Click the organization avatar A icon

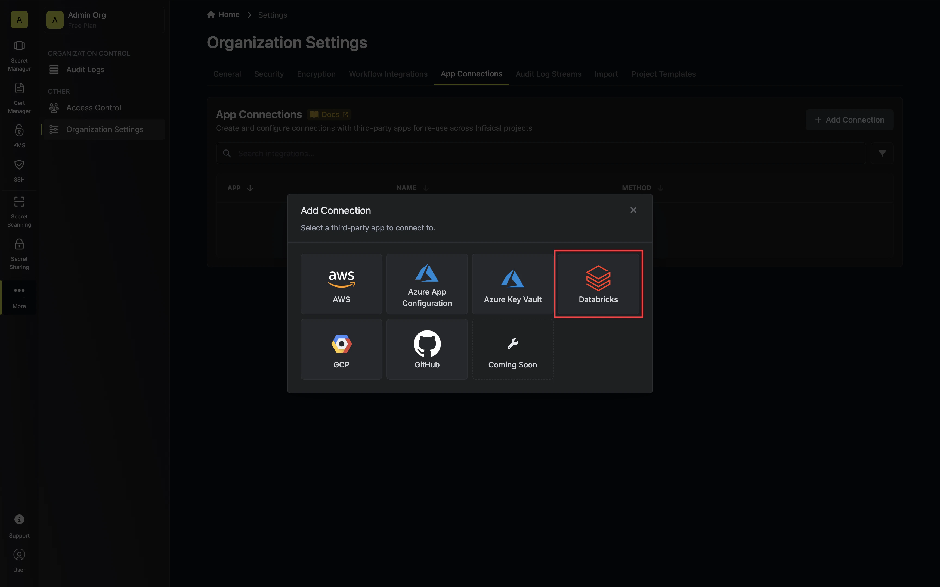(19, 19)
